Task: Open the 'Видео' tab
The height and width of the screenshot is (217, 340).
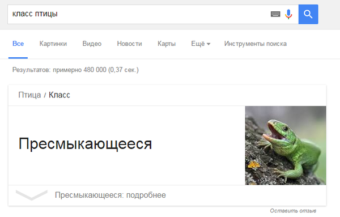Action: (92, 44)
